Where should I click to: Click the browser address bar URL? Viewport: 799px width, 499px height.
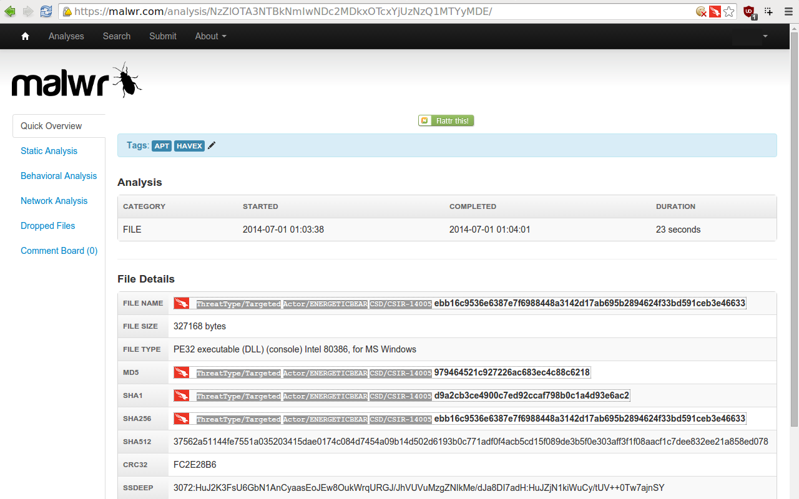[x=283, y=12]
